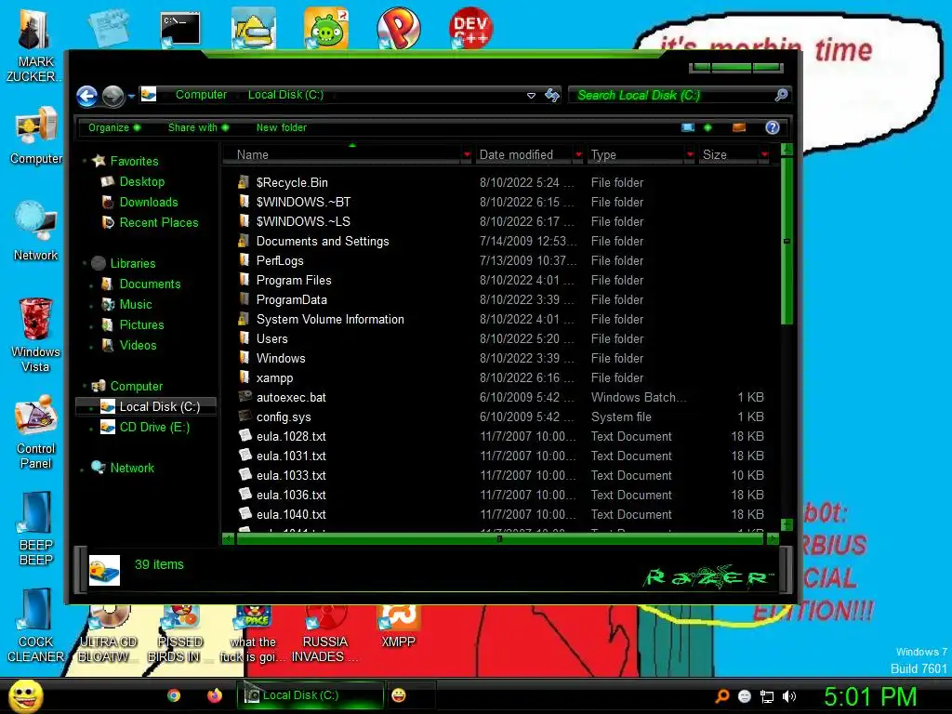This screenshot has width=952, height=714.
Task: Select the $Recycle.Bin folder icon
Action: click(x=244, y=182)
